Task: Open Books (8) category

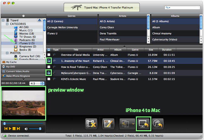Action: coord(25,50)
